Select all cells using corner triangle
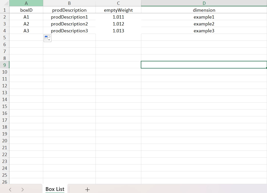This screenshot has width=267, height=193. tap(5, 3)
